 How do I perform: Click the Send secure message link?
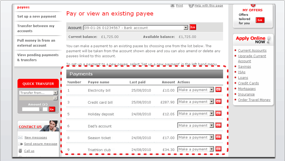pyautogui.click(x=41, y=144)
